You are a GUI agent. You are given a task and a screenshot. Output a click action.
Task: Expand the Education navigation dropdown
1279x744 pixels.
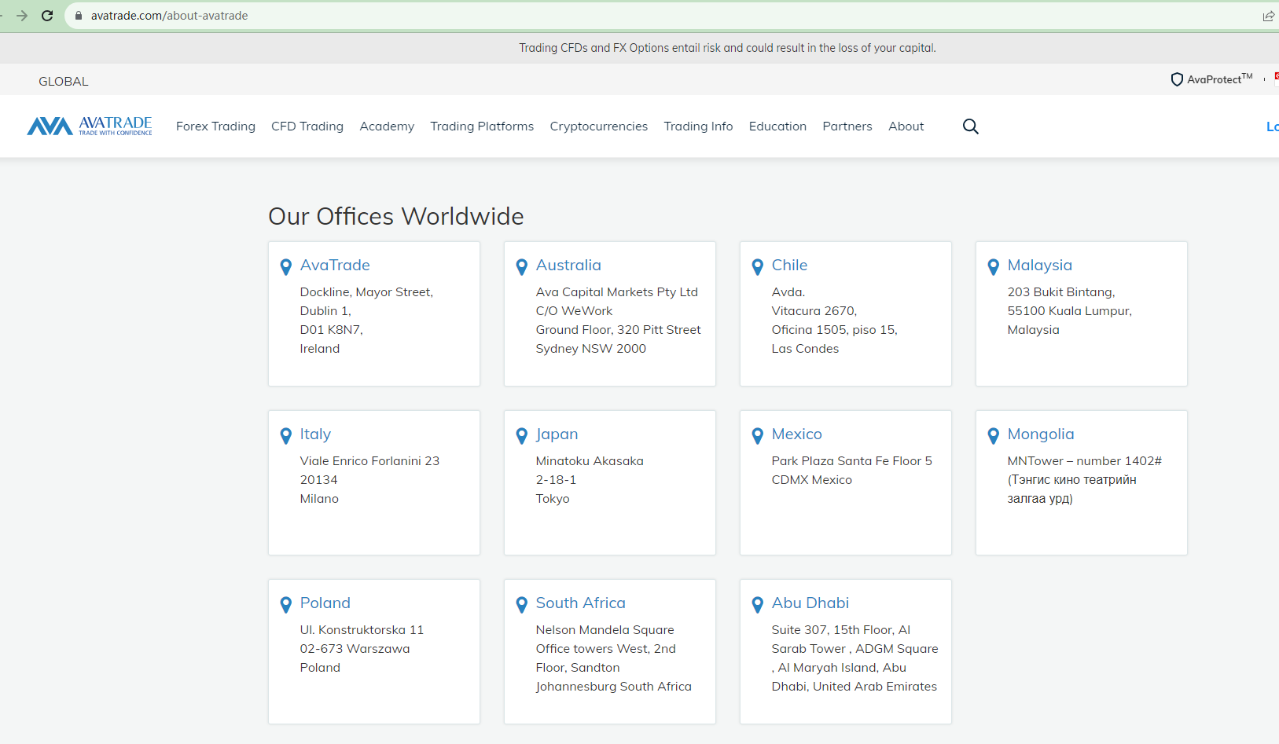(777, 126)
